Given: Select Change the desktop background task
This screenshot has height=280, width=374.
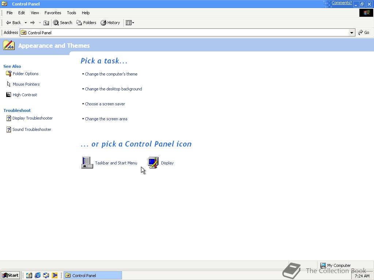Looking at the screenshot, I should pos(113,89).
